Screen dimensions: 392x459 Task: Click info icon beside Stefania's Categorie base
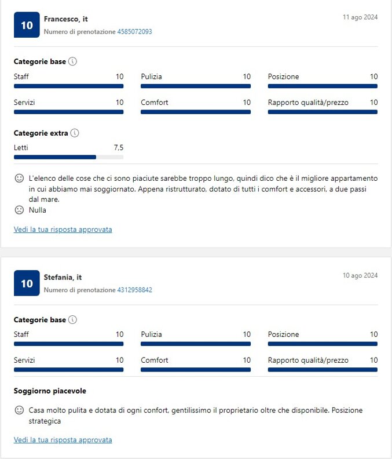(x=72, y=320)
